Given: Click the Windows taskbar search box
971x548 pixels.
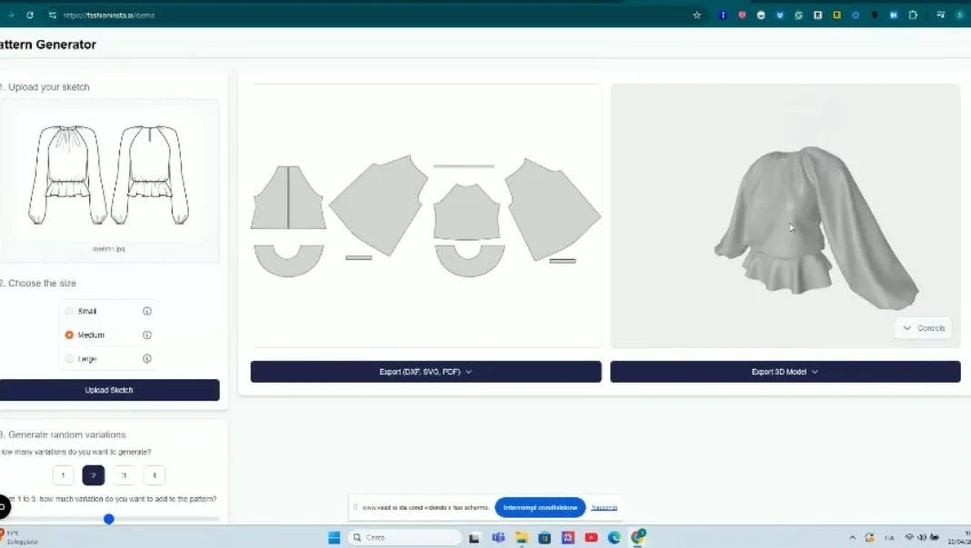Looking at the screenshot, I should point(405,537).
